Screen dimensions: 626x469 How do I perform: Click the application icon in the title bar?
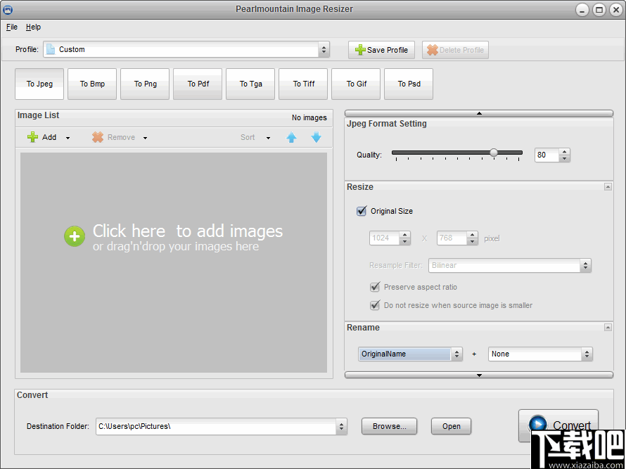[x=8, y=8]
